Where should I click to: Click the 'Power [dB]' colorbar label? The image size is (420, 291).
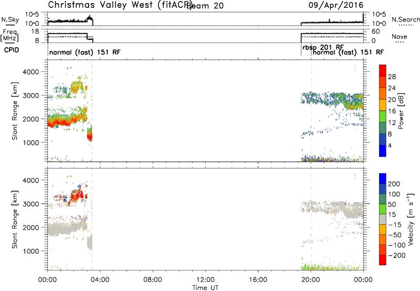pyautogui.click(x=401, y=111)
